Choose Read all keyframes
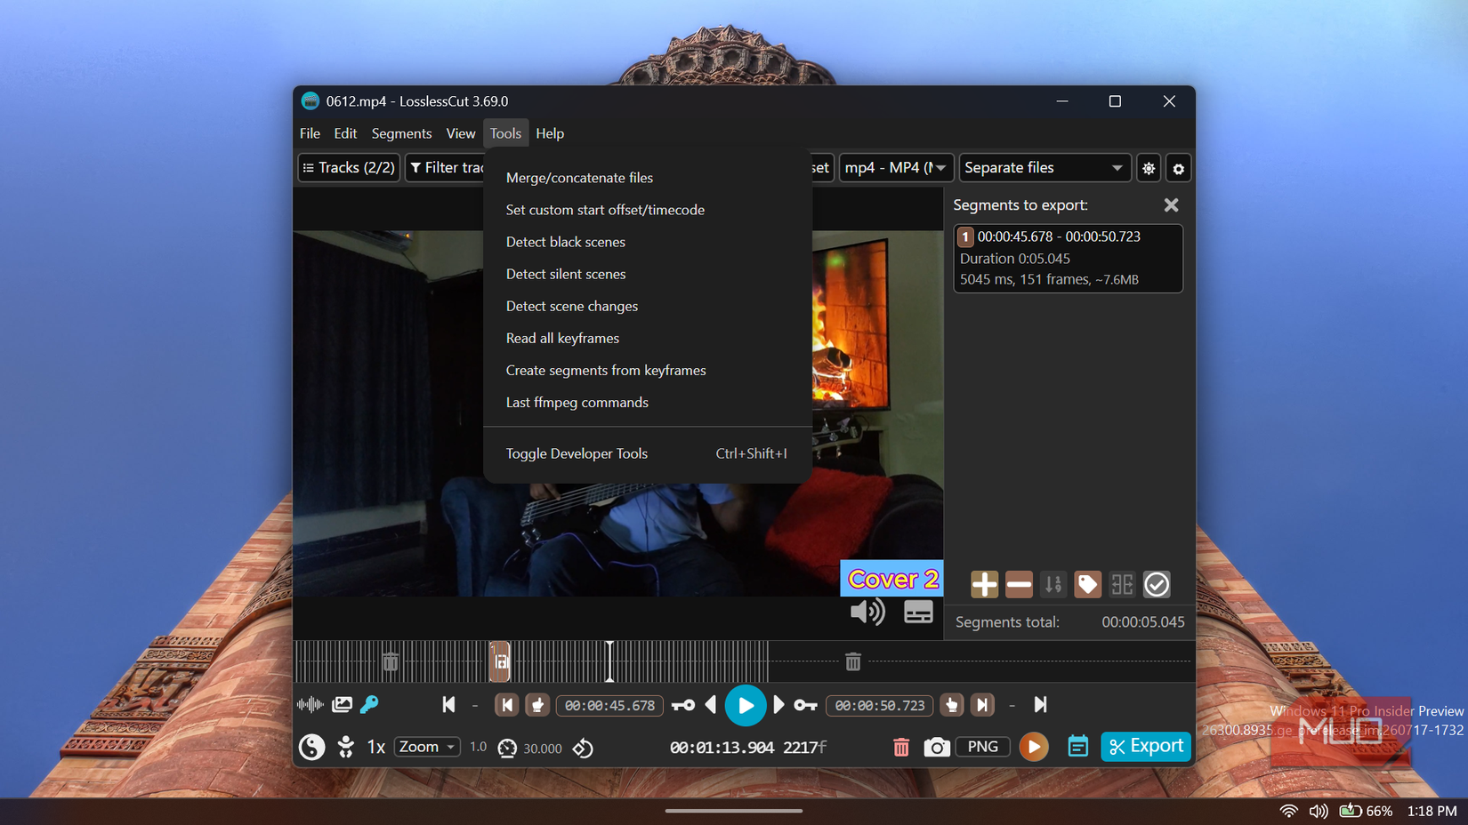The image size is (1468, 825). click(648, 338)
